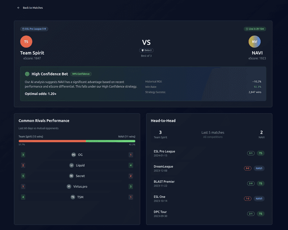
Task: Click Team Spirit's 3 wins vs OG
Action: tap(23, 155)
